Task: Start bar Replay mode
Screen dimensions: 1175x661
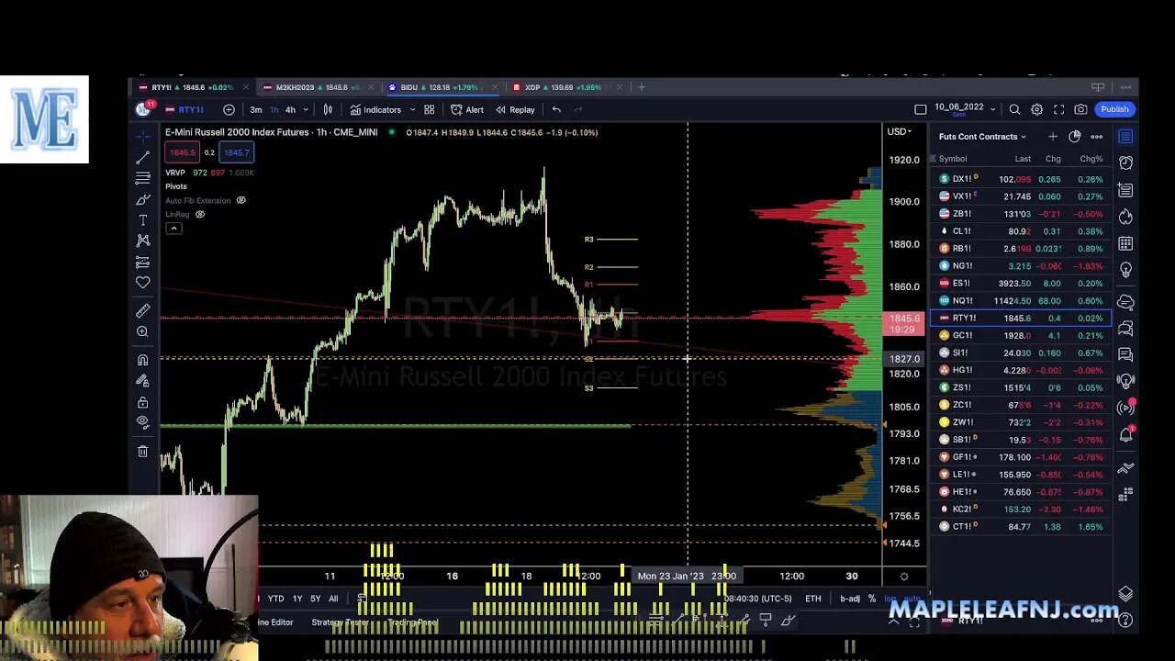Action: (515, 109)
